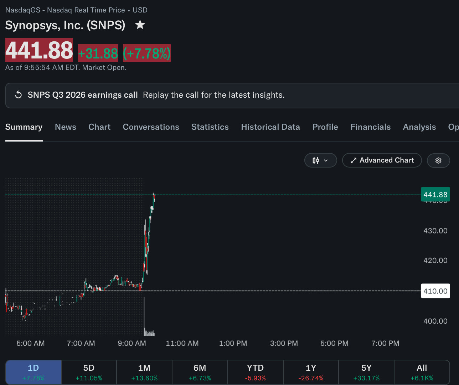459x385 pixels.
Task: Switch to the News tab
Action: (66, 127)
